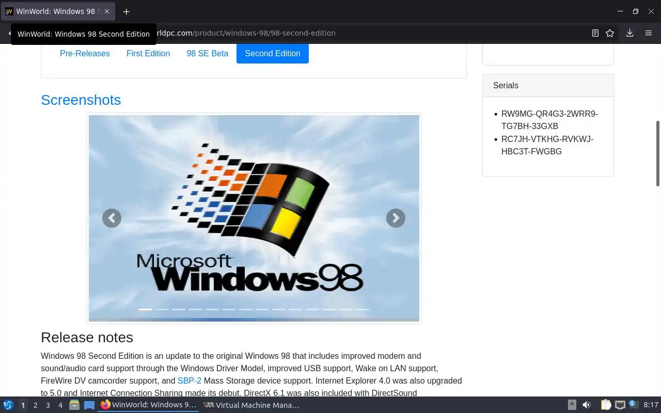Open the LXQt application menu

[8, 405]
